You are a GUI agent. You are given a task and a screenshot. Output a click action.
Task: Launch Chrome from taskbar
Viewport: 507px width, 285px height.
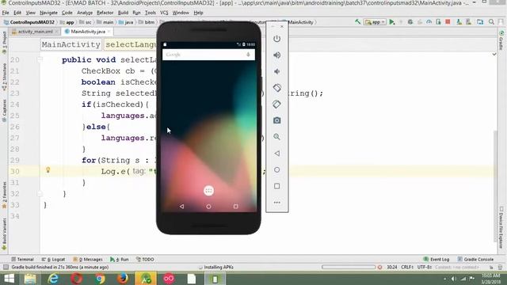tap(100, 279)
